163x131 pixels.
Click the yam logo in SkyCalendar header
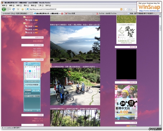click(26, 63)
